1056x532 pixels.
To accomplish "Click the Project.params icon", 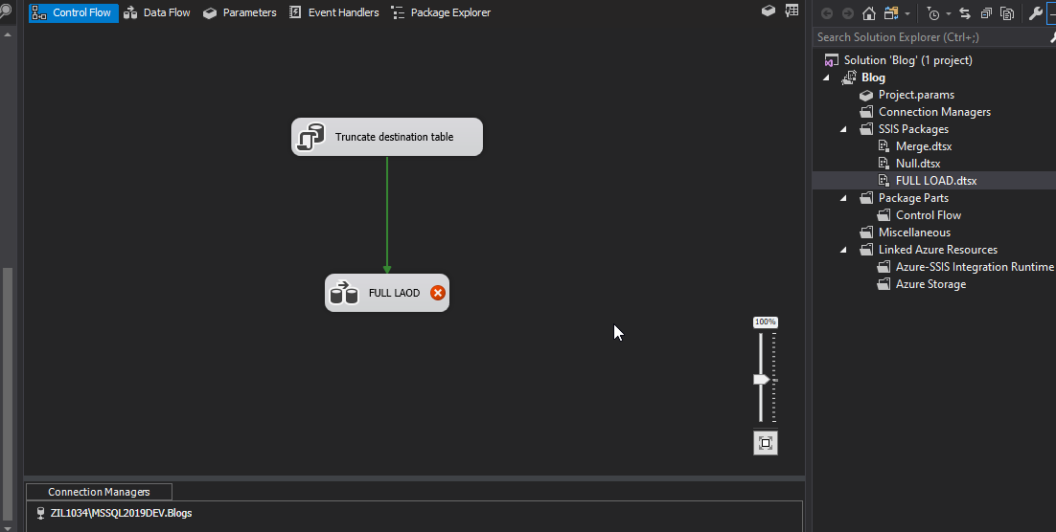I will [866, 95].
